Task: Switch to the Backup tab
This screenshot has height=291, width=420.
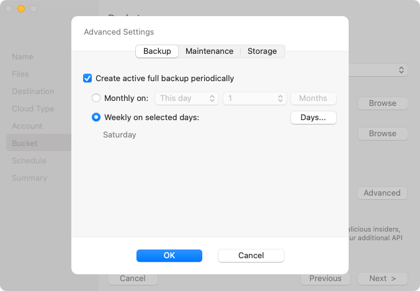Action: (x=157, y=51)
